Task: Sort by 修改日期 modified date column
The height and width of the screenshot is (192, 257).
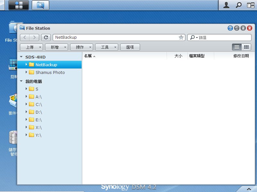Action: point(235,56)
